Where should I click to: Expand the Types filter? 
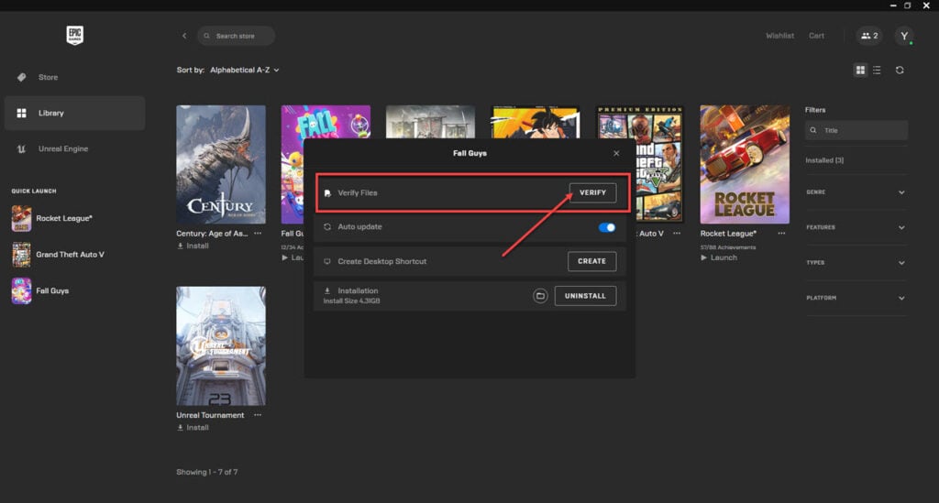(x=856, y=263)
